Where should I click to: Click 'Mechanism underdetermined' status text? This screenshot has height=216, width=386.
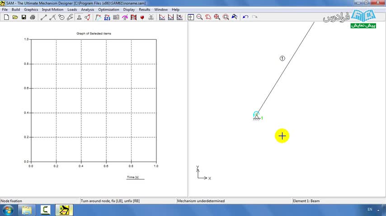(201, 201)
